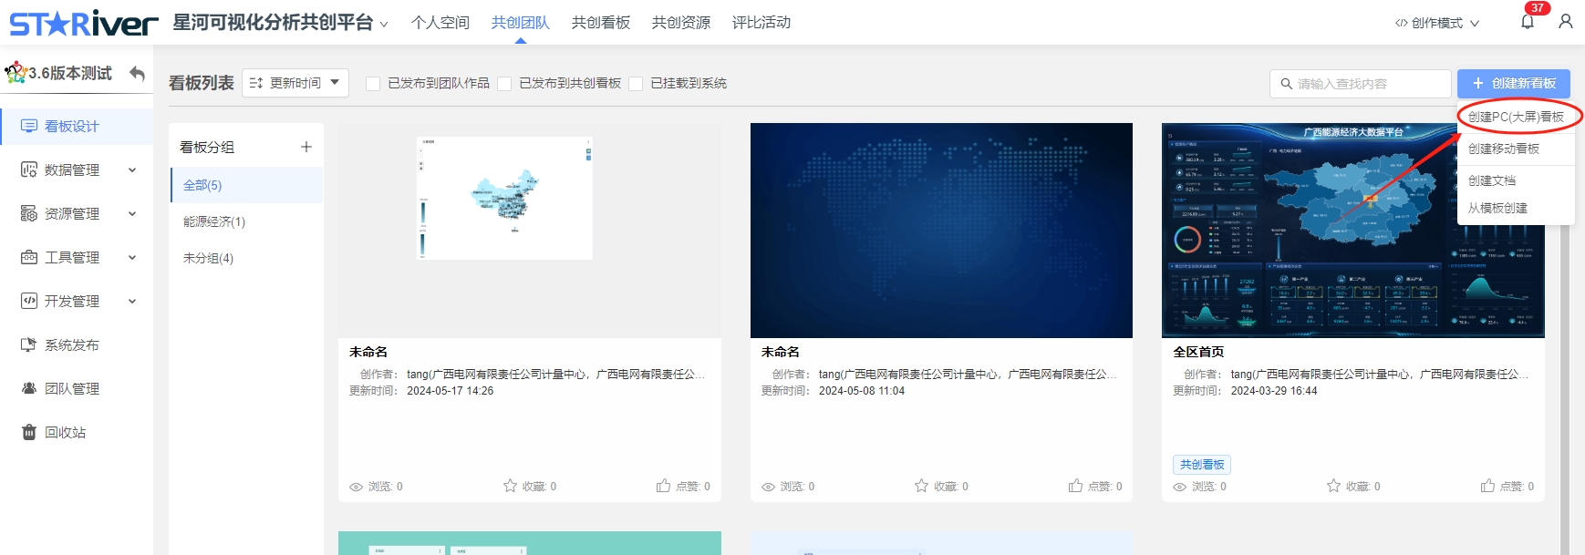Click the notification bell icon
Viewport: 1585px width, 555px height.
point(1527,22)
